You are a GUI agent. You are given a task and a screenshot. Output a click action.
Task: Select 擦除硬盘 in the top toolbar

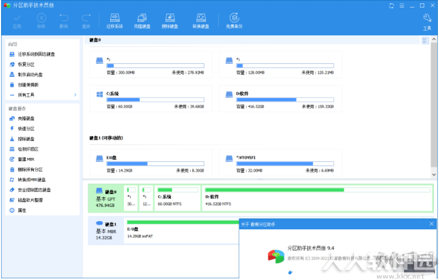point(170,21)
